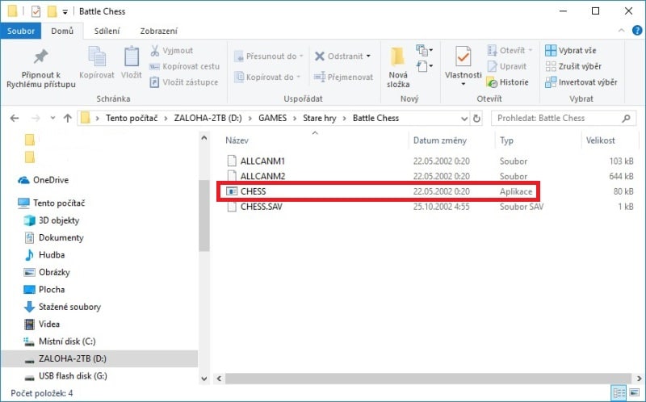Click Historie history button
This screenshot has width=646, height=402.
pyautogui.click(x=508, y=82)
